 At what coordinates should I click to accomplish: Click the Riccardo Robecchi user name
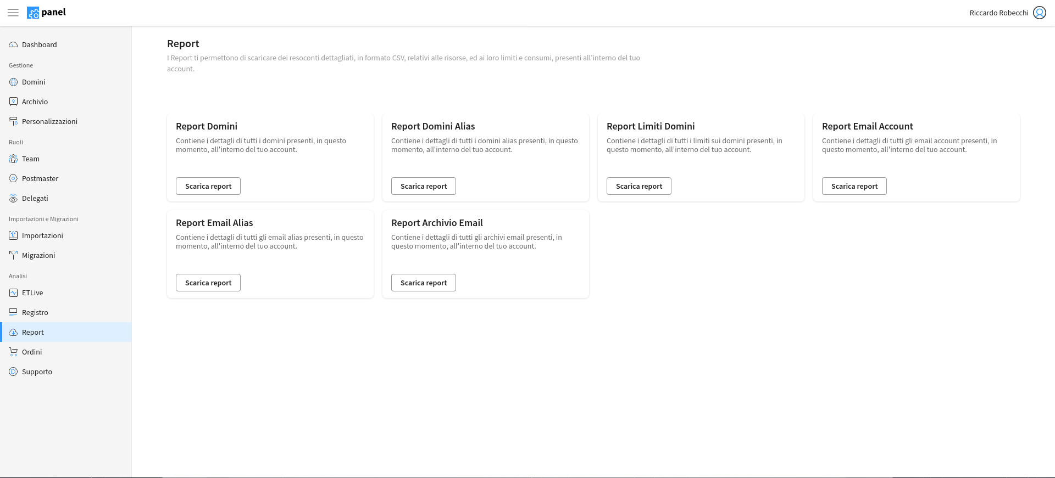point(999,13)
